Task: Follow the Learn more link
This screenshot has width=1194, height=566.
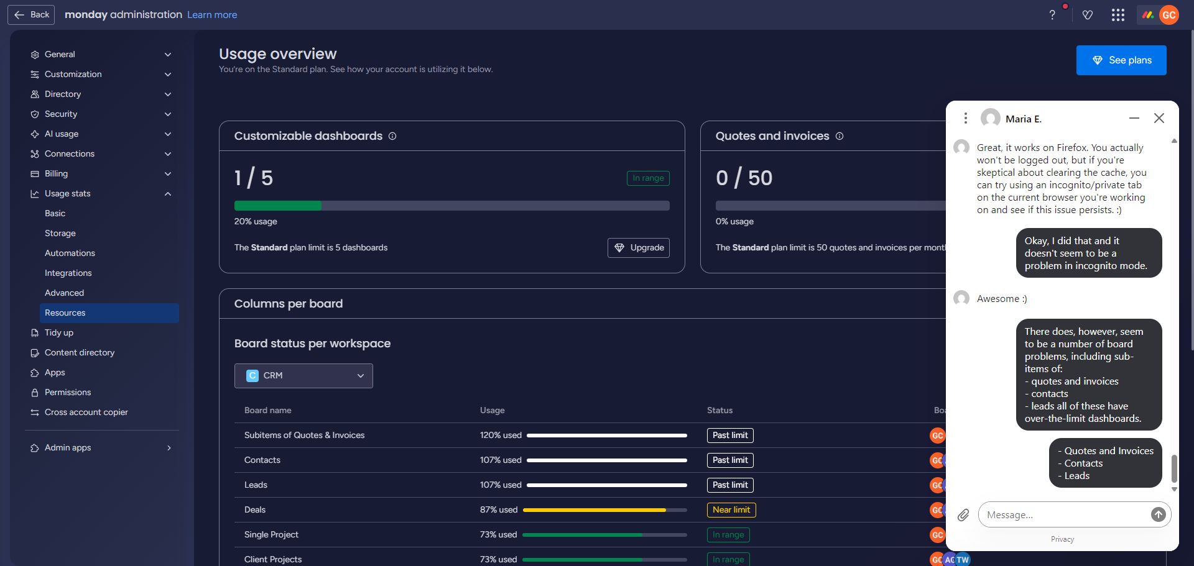Action: click(x=212, y=15)
